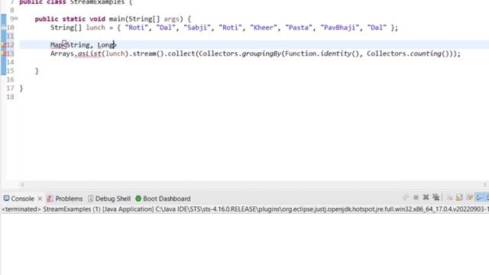Toggle Word Wrap icon in Console toolbar
The image size is (489, 275).
pos(469,197)
